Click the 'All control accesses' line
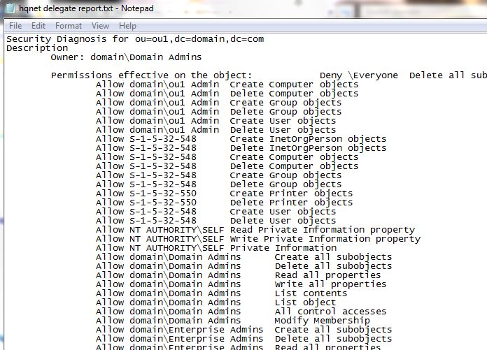The image size is (487, 350). pos(241,312)
